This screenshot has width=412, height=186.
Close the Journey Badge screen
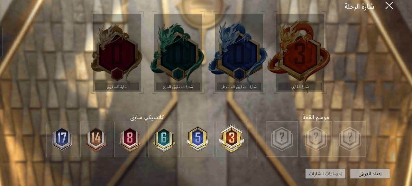click(x=389, y=6)
